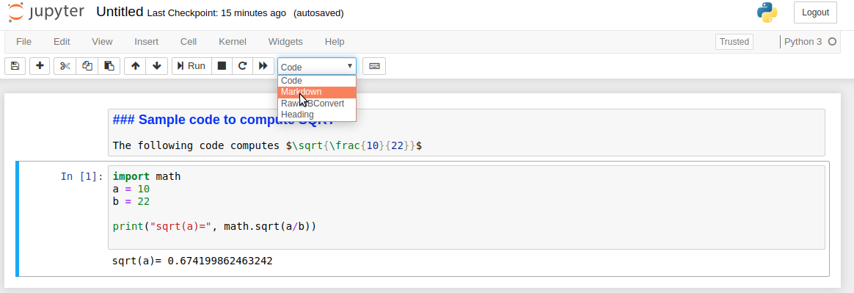This screenshot has width=854, height=293.
Task: Open the Help menu
Action: [335, 41]
